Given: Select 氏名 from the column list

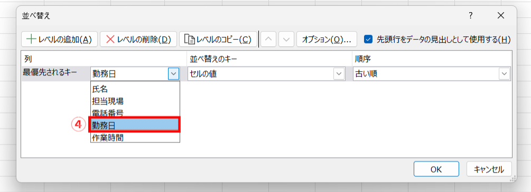Looking at the screenshot, I should point(135,89).
